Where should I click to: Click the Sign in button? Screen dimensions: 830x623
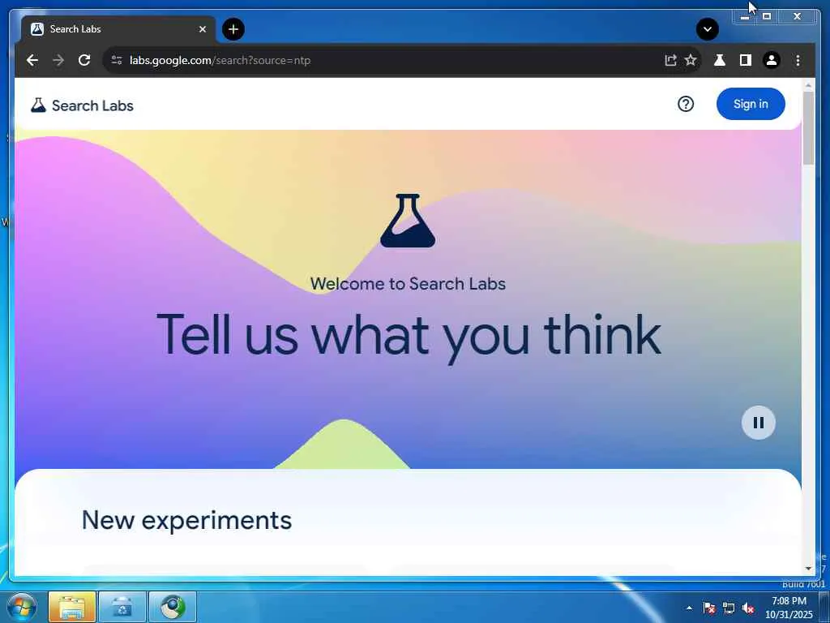751,104
